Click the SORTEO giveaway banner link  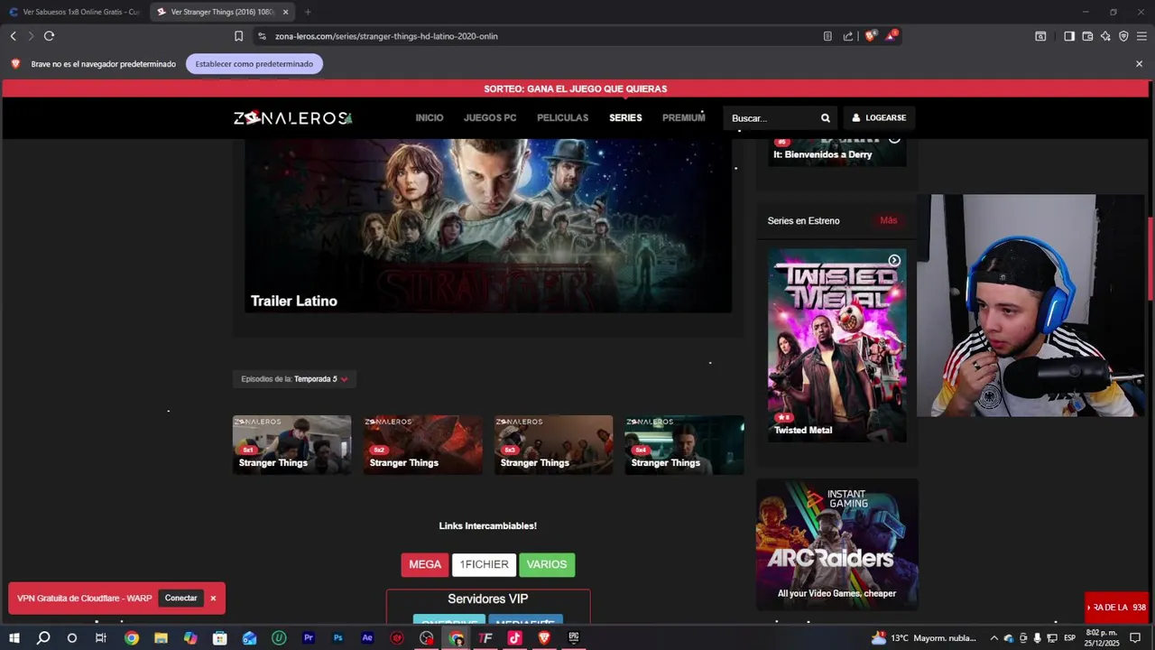(x=576, y=88)
